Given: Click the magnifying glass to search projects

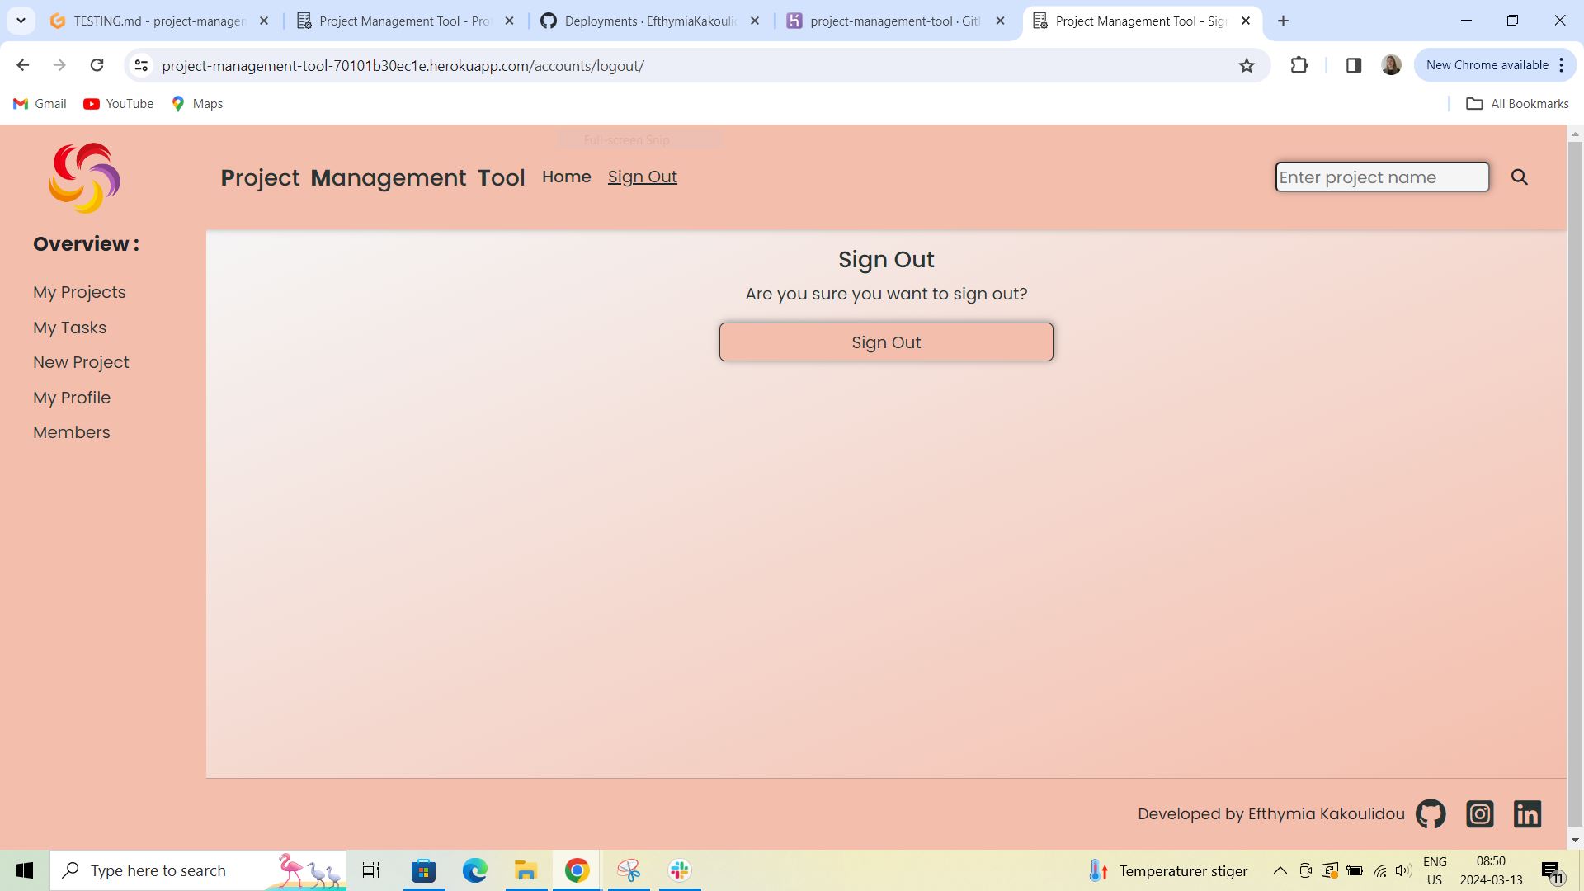Looking at the screenshot, I should [x=1519, y=177].
